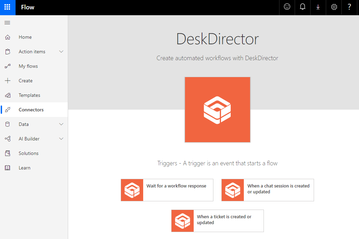
Task: Open the Data menu label
Action: point(24,124)
